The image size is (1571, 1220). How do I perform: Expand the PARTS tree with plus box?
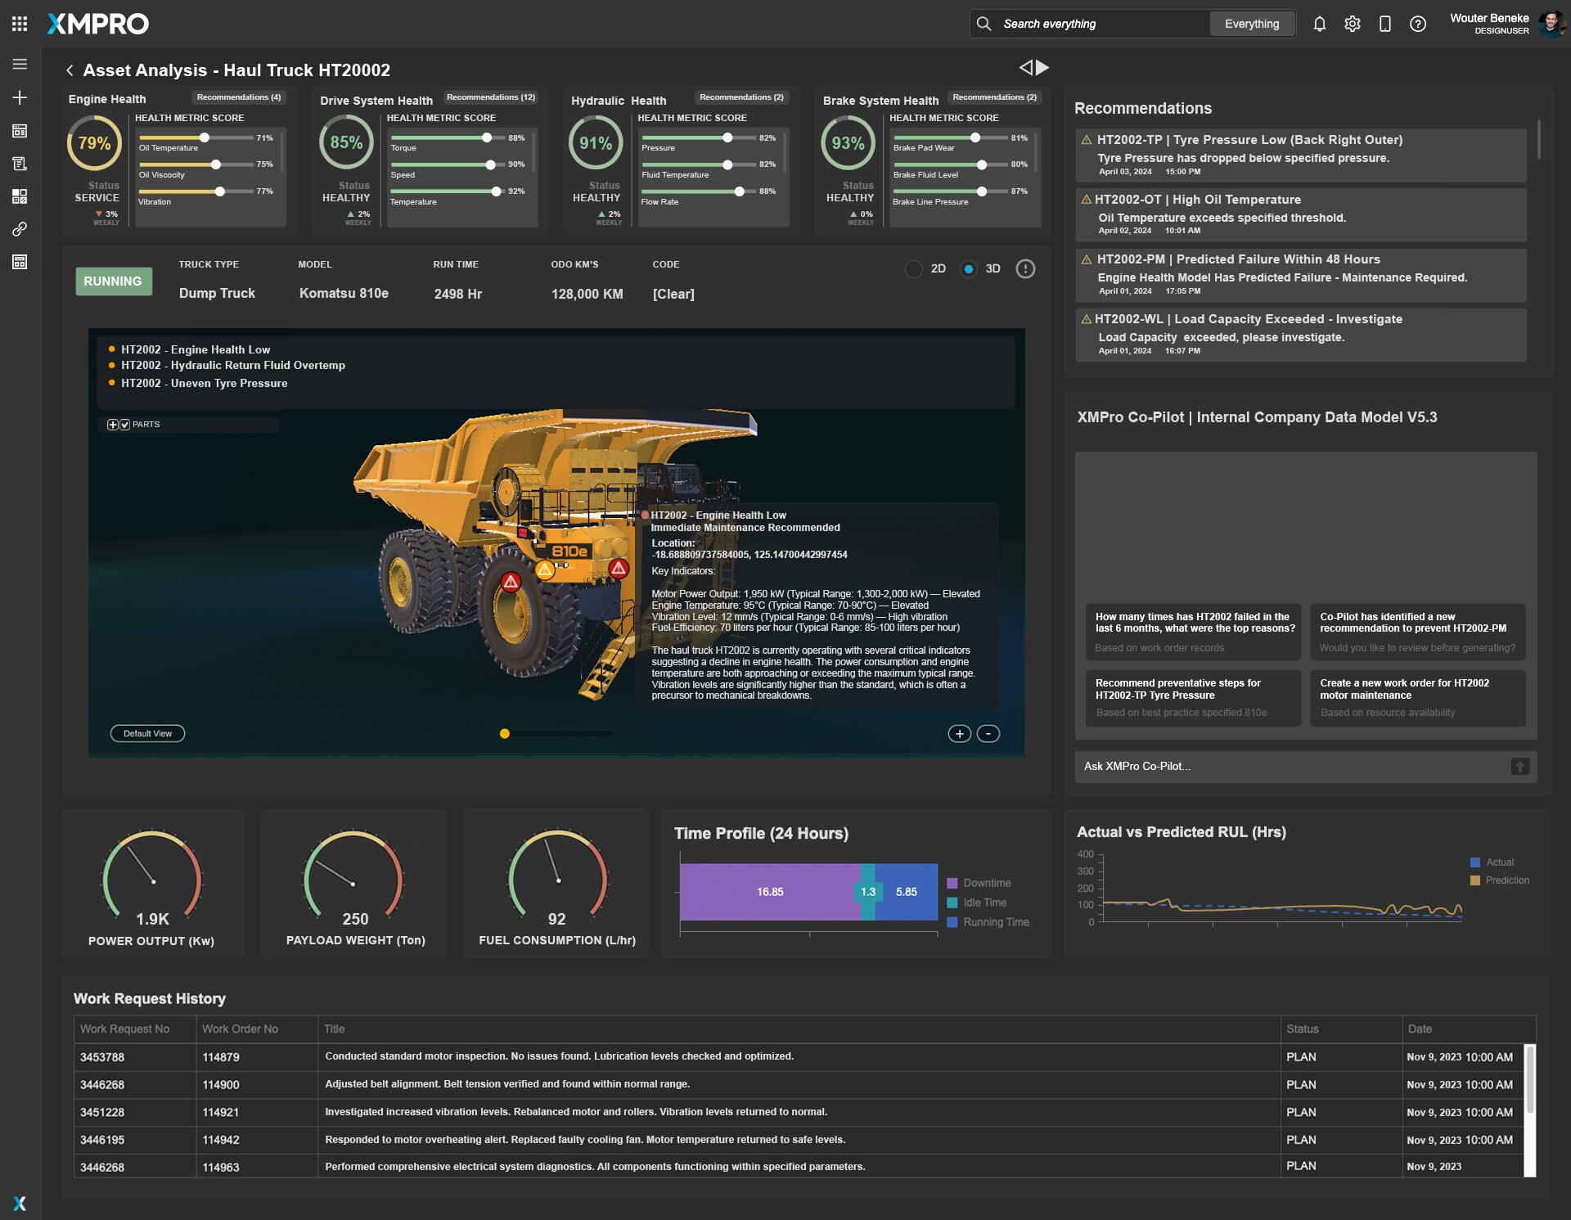coord(113,425)
